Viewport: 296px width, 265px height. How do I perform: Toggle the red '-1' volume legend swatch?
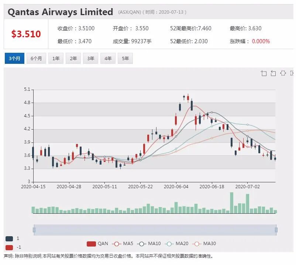[9, 247]
